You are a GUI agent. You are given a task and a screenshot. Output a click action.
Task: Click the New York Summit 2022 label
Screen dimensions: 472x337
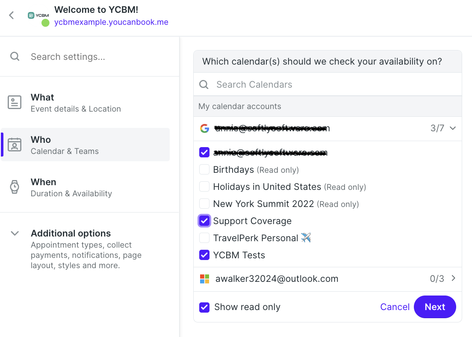(263, 204)
